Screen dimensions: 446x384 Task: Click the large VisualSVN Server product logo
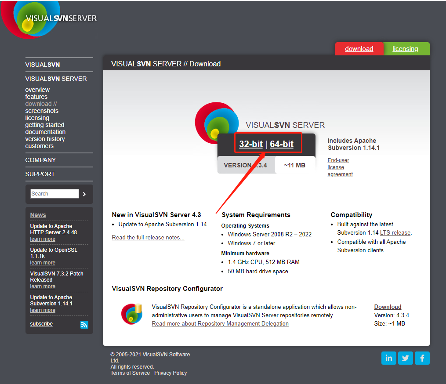[217, 123]
